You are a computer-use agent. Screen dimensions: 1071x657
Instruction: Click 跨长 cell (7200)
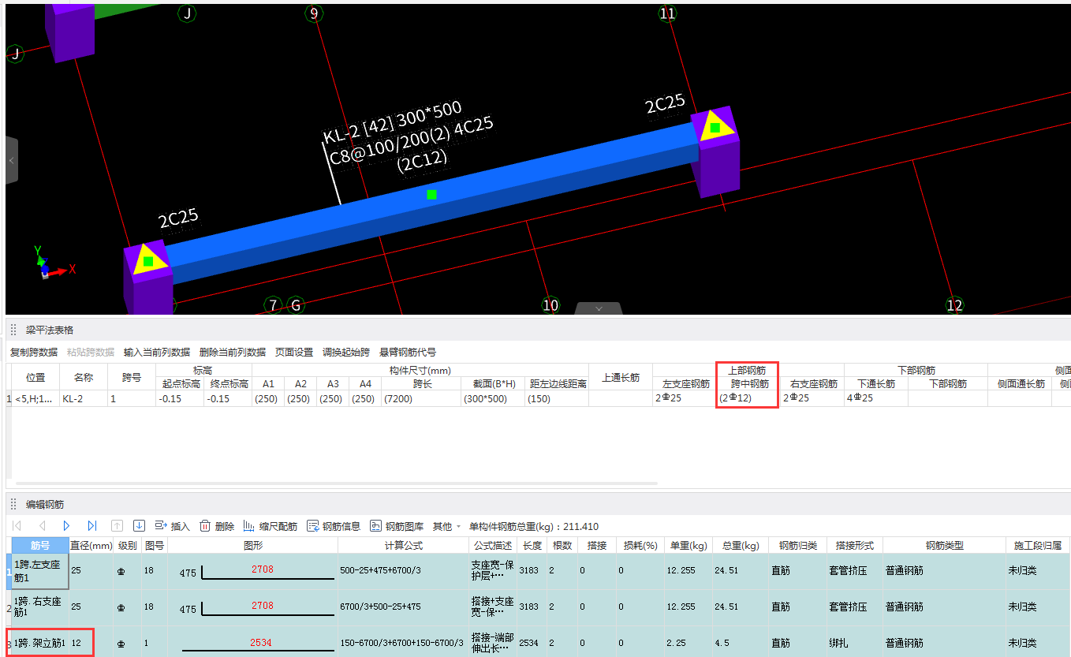[422, 398]
